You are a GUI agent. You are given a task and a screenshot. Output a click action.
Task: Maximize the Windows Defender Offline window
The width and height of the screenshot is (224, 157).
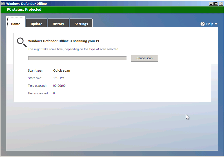(x=216, y=4)
